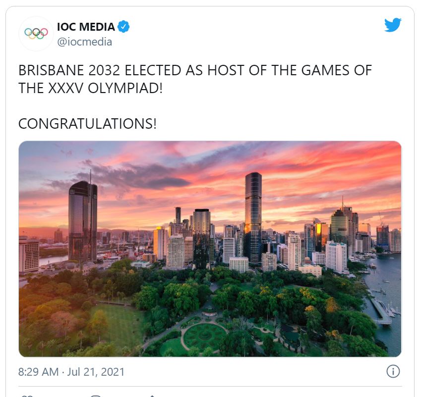The image size is (421, 397).
Task: Reply using the speech bubble icon
Action: point(96,396)
